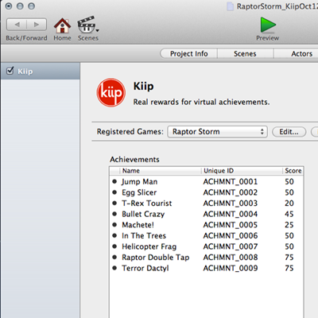This screenshot has height=318, width=318.
Task: Switch to the Project Info tab
Action: click(x=189, y=54)
